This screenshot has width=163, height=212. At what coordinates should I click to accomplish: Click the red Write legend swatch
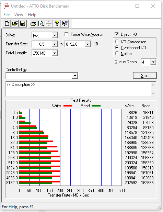(68, 106)
